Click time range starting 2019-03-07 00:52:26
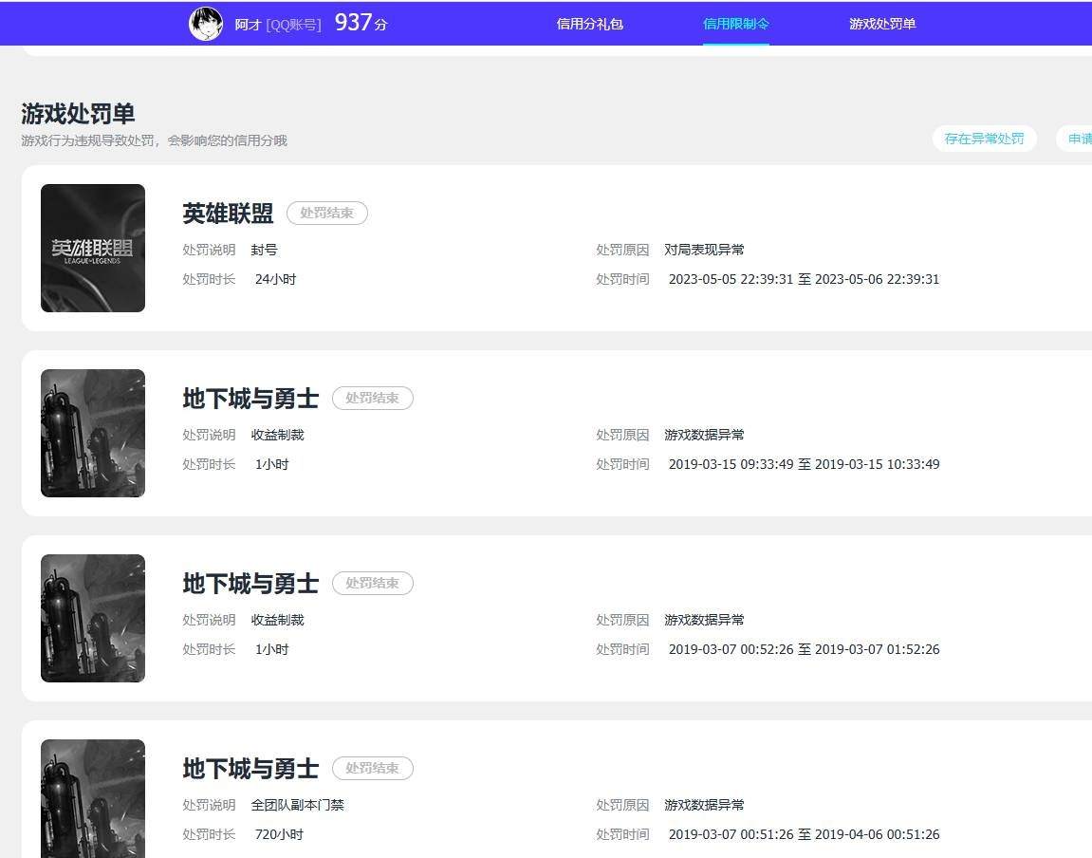The image size is (1092, 858). 804,650
